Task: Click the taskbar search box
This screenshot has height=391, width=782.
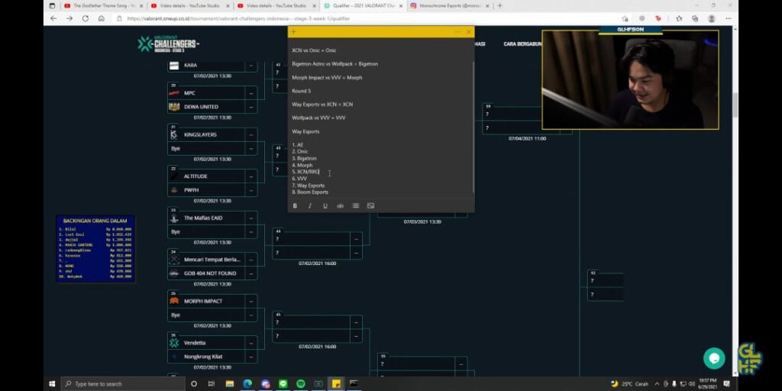Action: coord(122,384)
